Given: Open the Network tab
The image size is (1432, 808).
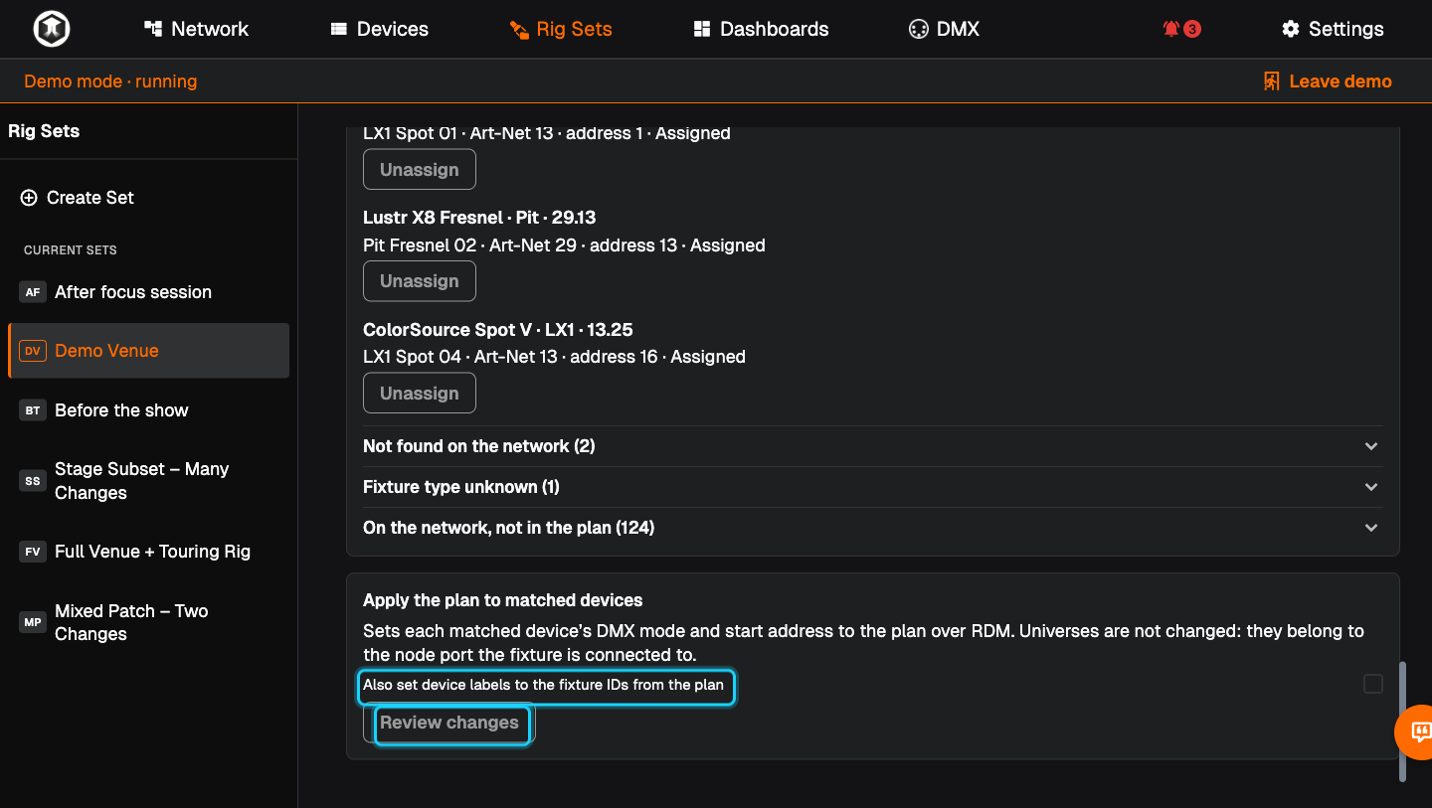Looking at the screenshot, I should 196,29.
